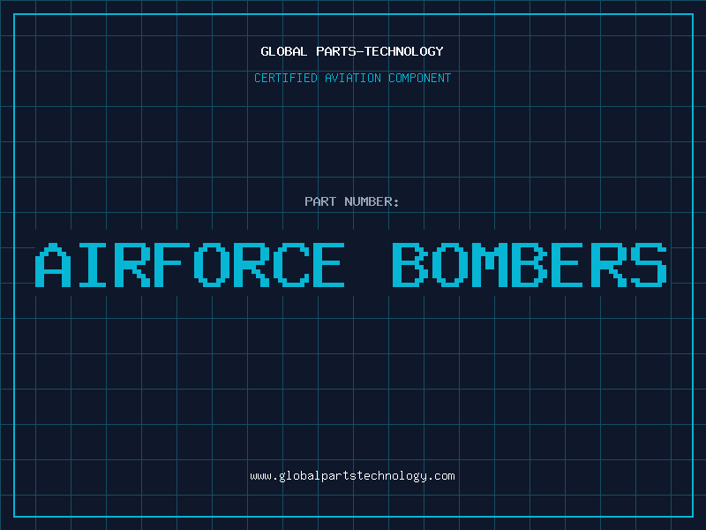Select the CERTIFIED AVIATION COMPONENT subtitle

(x=352, y=78)
